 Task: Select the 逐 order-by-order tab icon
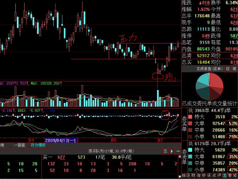click(x=188, y=176)
